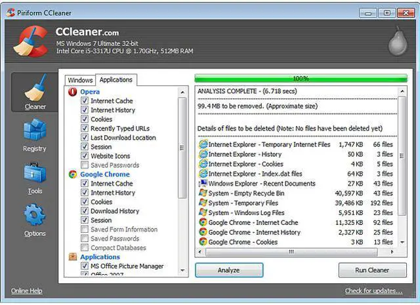Uncheck Opera Internet Cache

pyautogui.click(x=85, y=101)
